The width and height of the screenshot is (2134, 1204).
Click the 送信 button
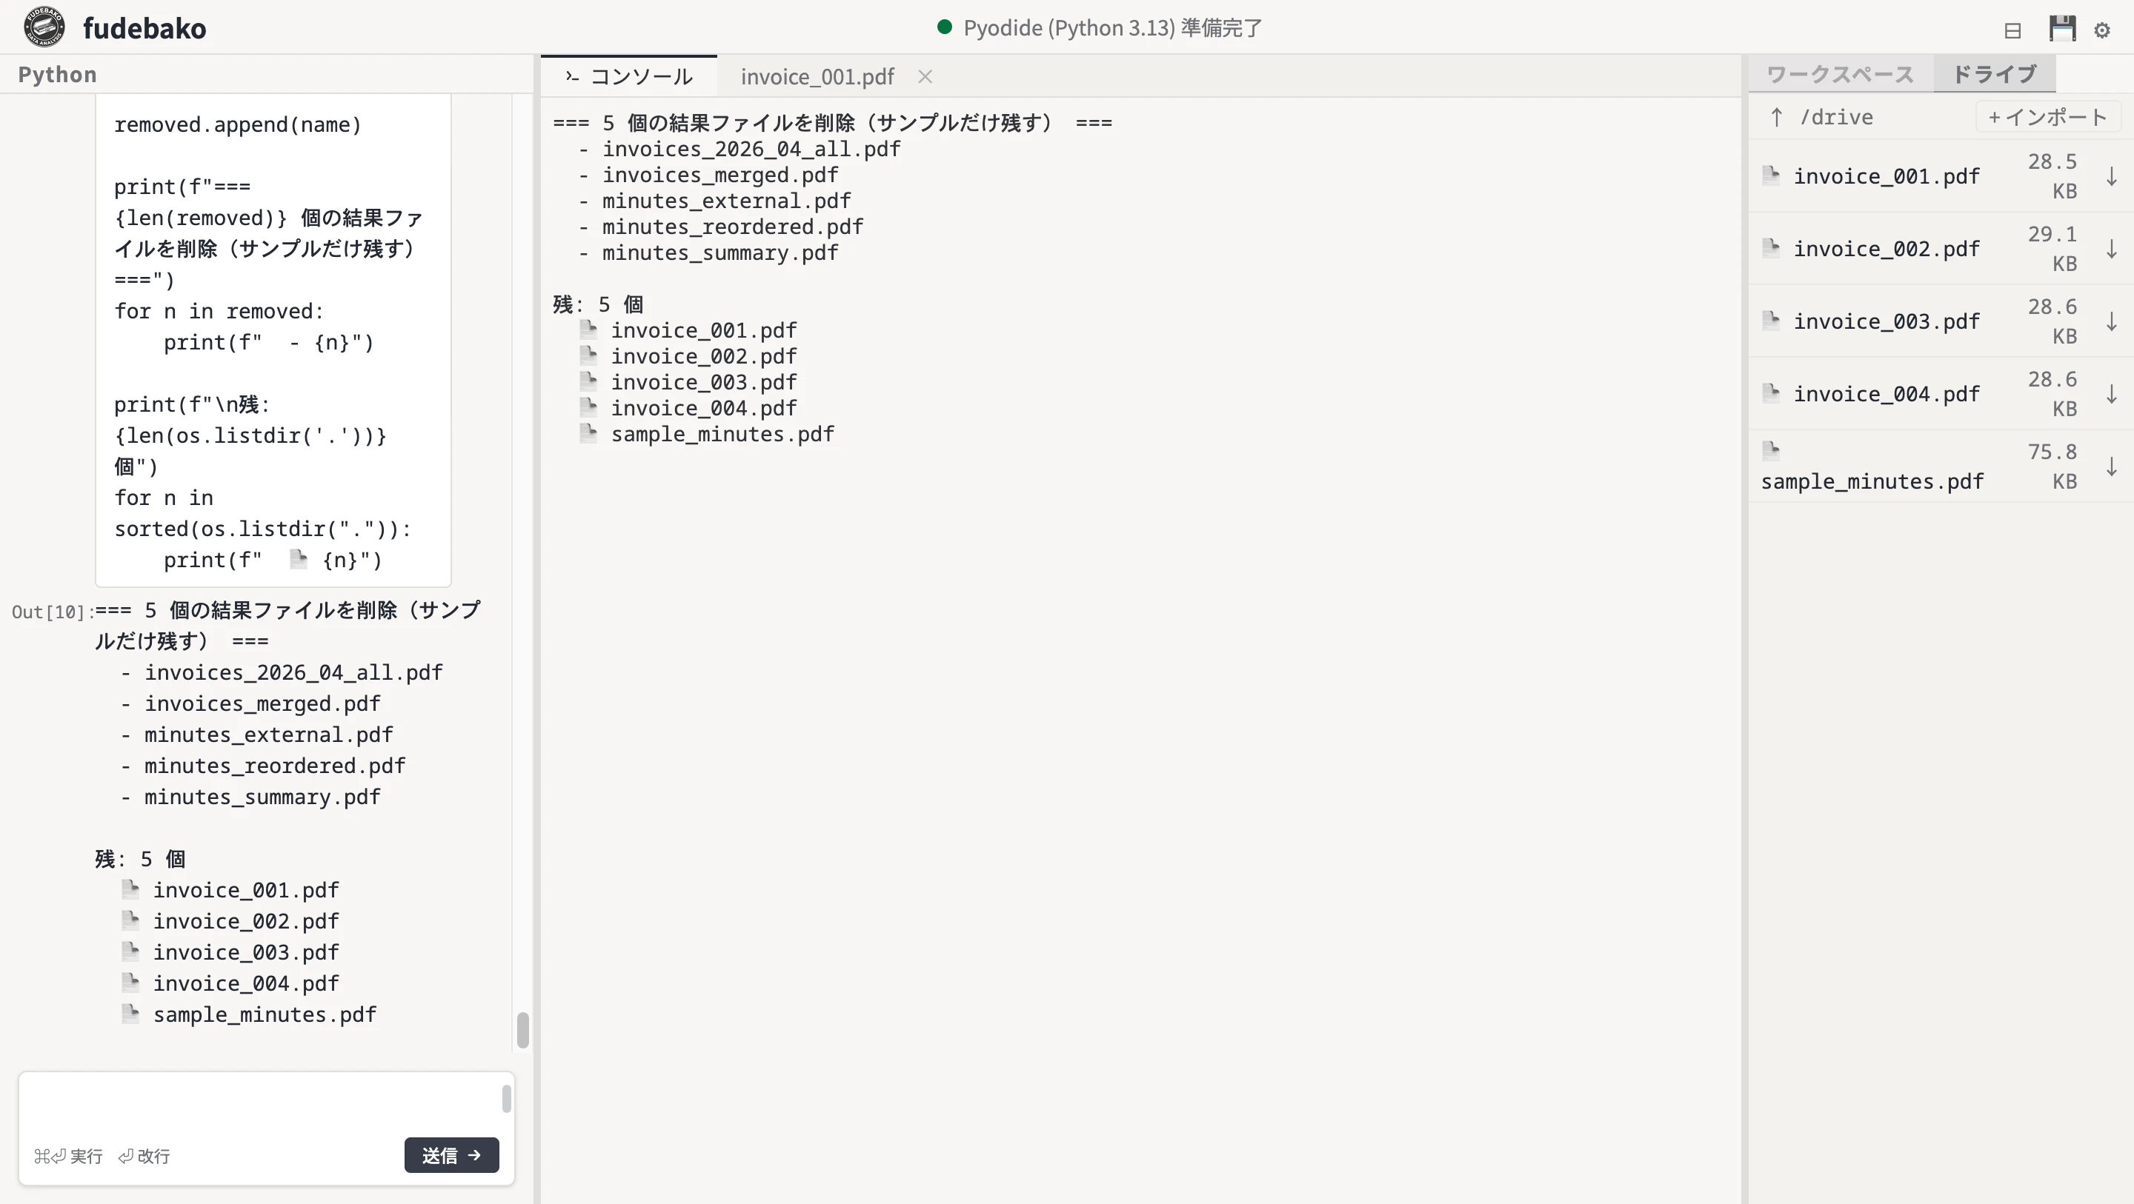click(x=451, y=1155)
